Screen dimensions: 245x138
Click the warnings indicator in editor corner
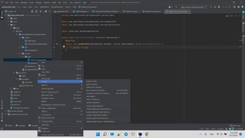pos(227,16)
